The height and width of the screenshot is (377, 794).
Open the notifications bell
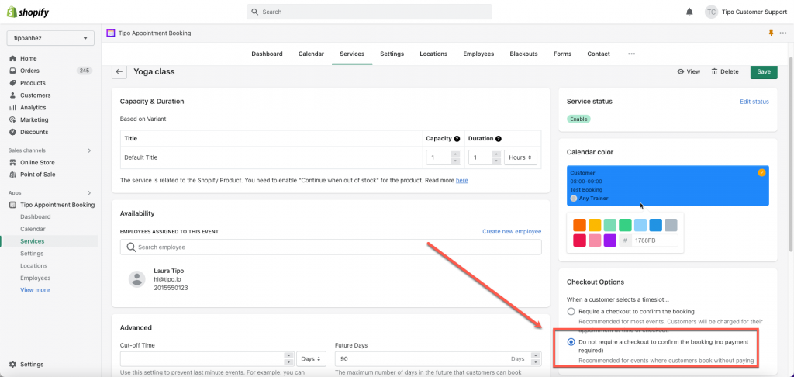click(x=689, y=12)
